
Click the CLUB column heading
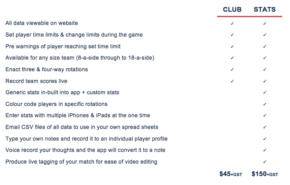232,9
